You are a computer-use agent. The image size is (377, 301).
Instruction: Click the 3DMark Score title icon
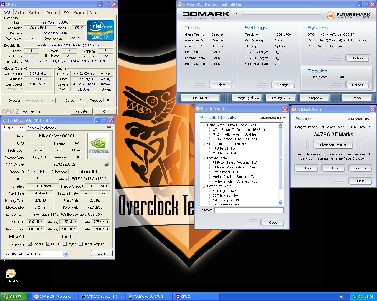point(294,110)
